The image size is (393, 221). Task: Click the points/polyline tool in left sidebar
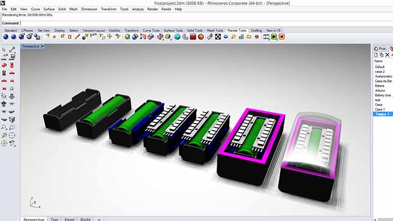[x=12, y=49]
